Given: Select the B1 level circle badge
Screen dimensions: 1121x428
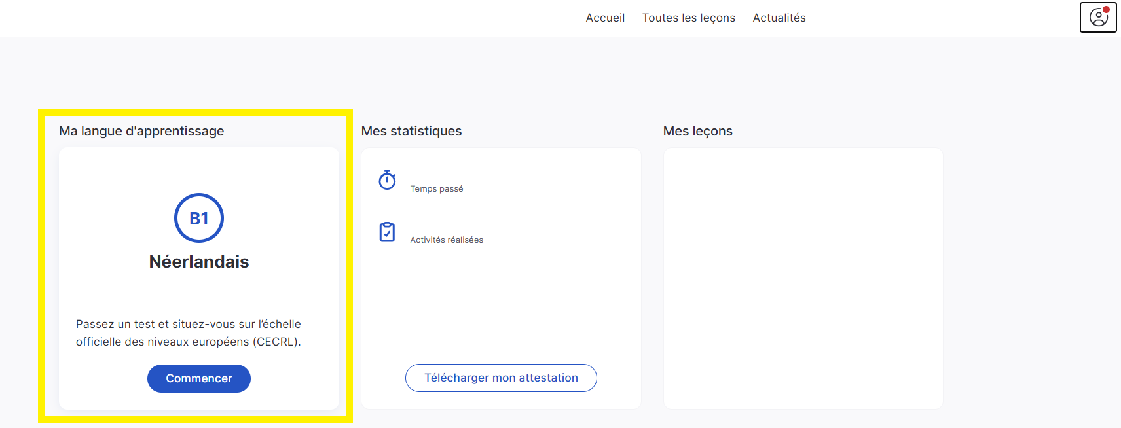Looking at the screenshot, I should [x=199, y=218].
